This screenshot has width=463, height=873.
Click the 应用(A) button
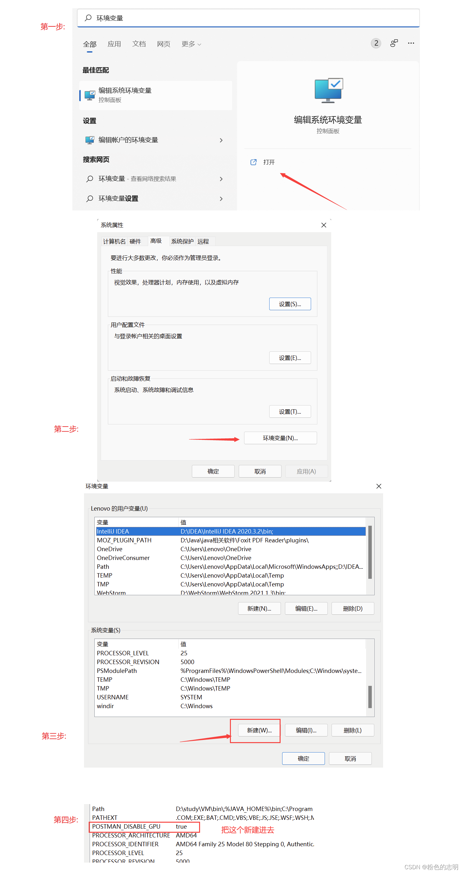306,471
